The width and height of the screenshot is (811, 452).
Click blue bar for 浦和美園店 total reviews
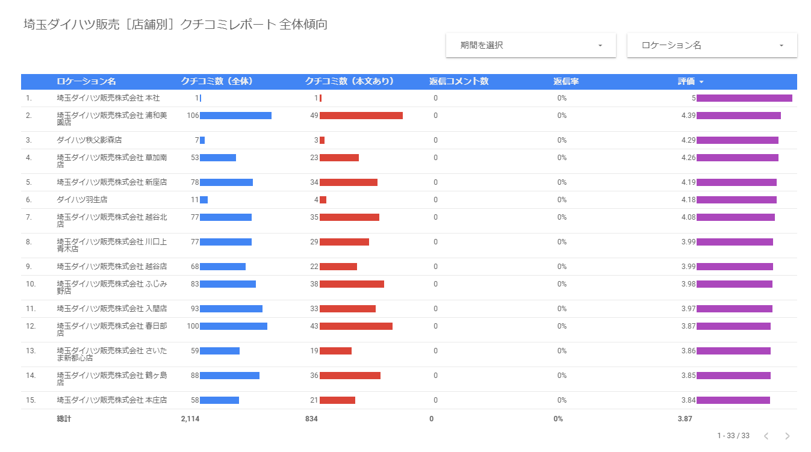(x=235, y=116)
